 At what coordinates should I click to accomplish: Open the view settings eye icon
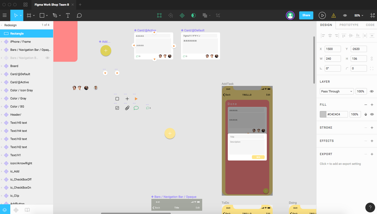click(x=345, y=15)
